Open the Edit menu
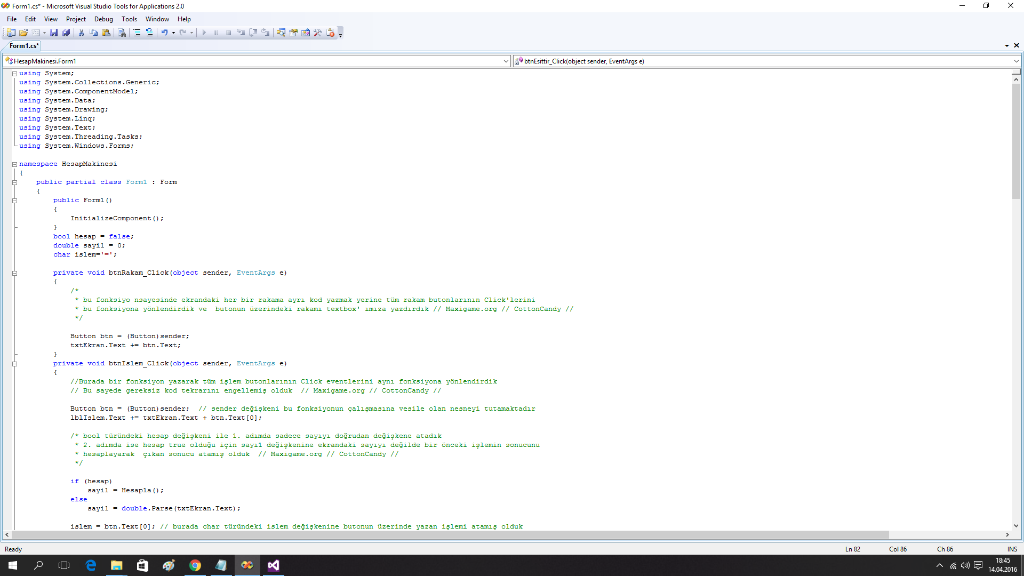Viewport: 1024px width, 576px height. click(30, 19)
